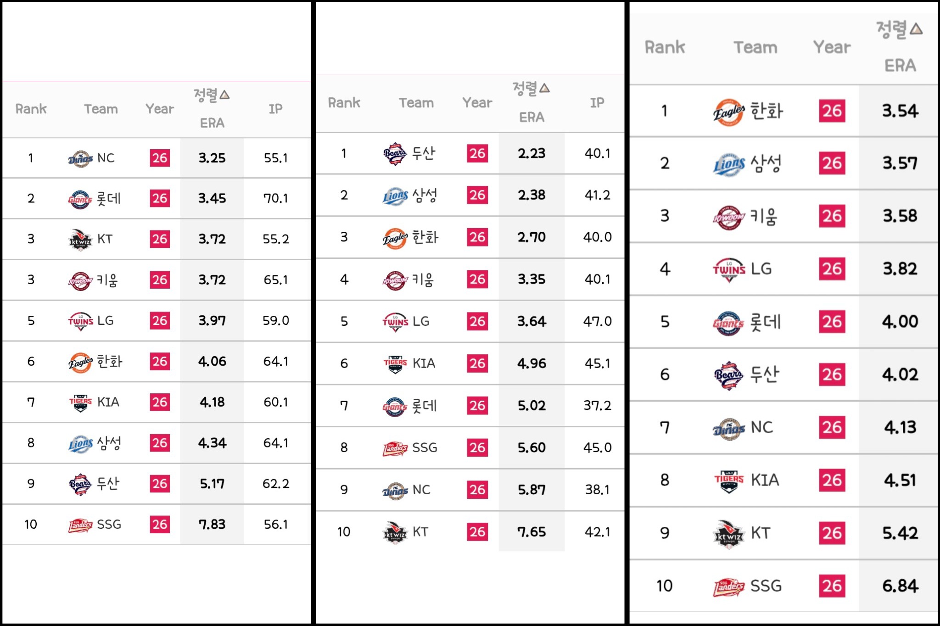Select the IP column header in left table
940x626 pixels.
pos(275,109)
